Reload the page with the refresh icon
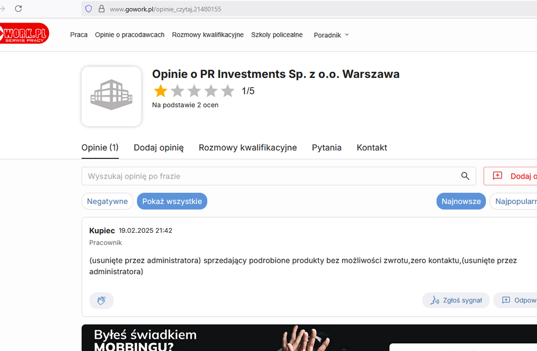This screenshot has height=351, width=537. tap(19, 9)
